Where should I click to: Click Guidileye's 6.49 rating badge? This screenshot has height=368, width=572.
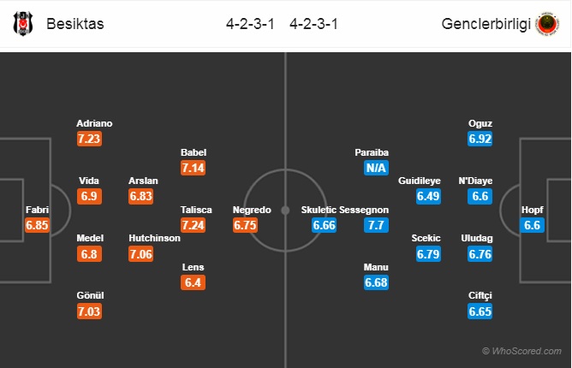pos(428,196)
